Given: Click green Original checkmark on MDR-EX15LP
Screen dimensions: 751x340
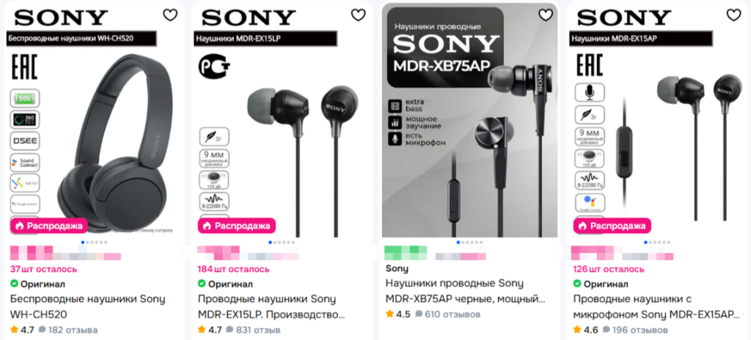Looking at the screenshot, I should click(x=202, y=284).
